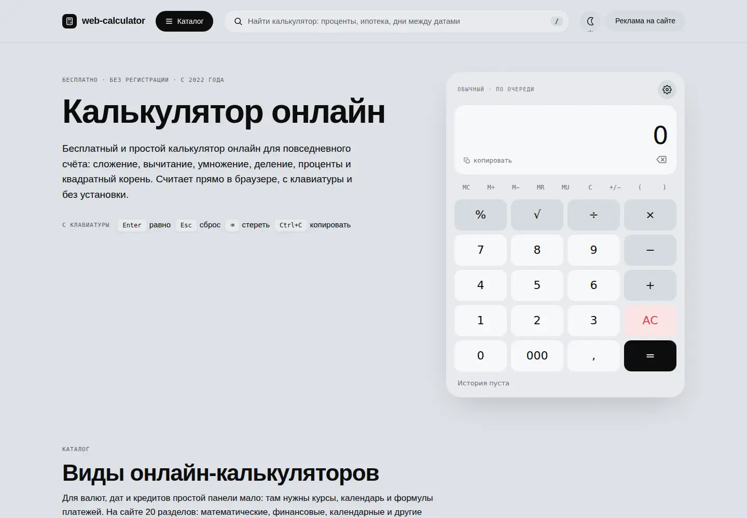Click the red AC reset key
The height and width of the screenshot is (518, 747).
[x=650, y=321]
